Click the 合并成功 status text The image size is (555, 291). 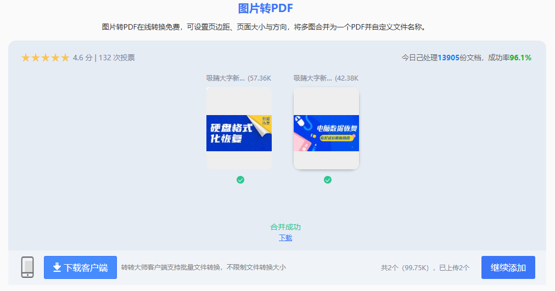pos(285,227)
